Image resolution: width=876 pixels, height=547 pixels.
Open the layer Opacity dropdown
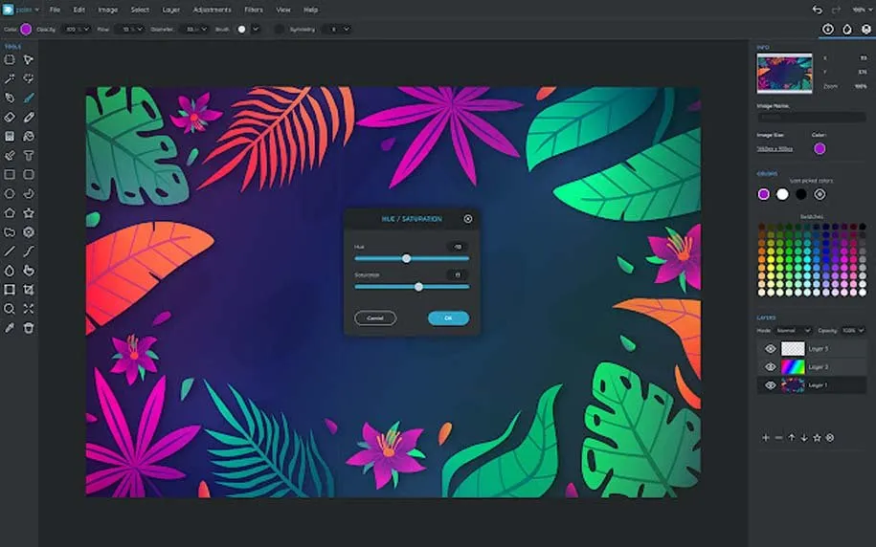pos(853,330)
